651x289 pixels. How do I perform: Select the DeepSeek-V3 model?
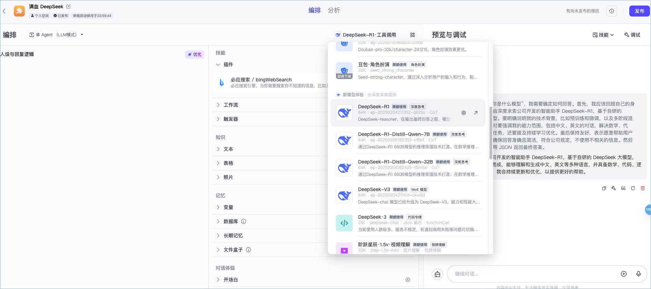coord(408,196)
